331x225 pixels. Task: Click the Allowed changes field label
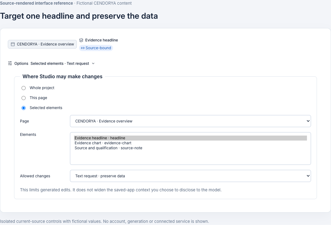35,176
